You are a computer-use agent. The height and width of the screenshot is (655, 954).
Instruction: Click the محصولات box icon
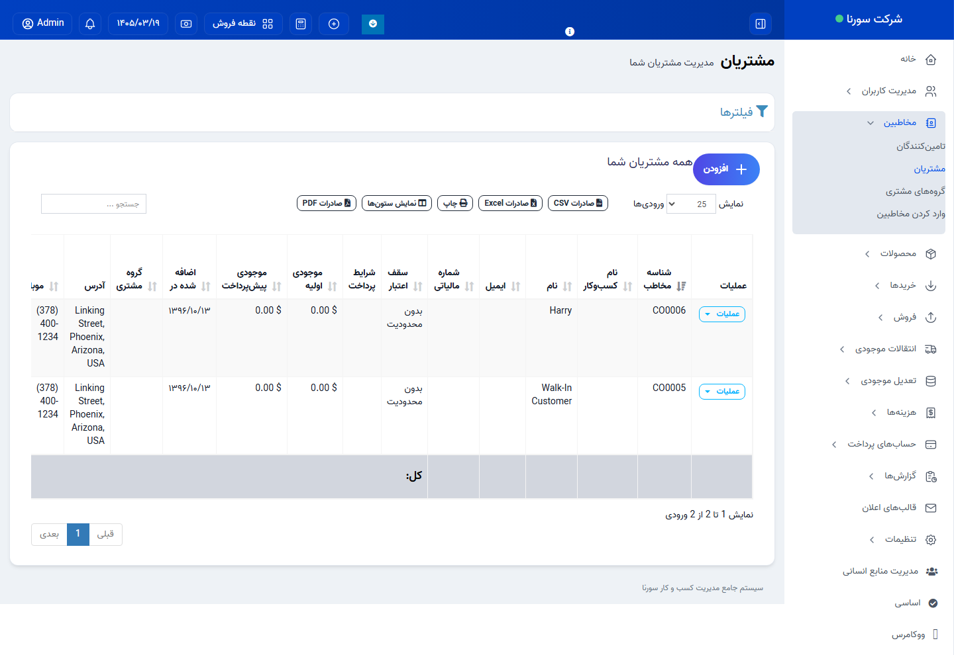931,254
